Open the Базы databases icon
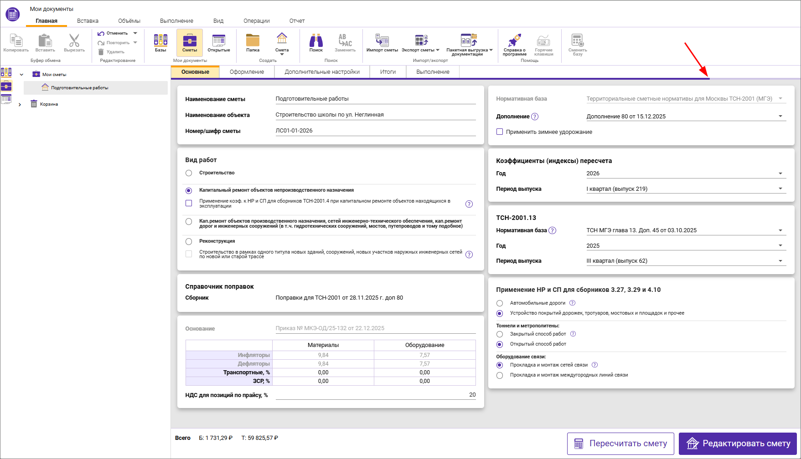 pyautogui.click(x=160, y=42)
